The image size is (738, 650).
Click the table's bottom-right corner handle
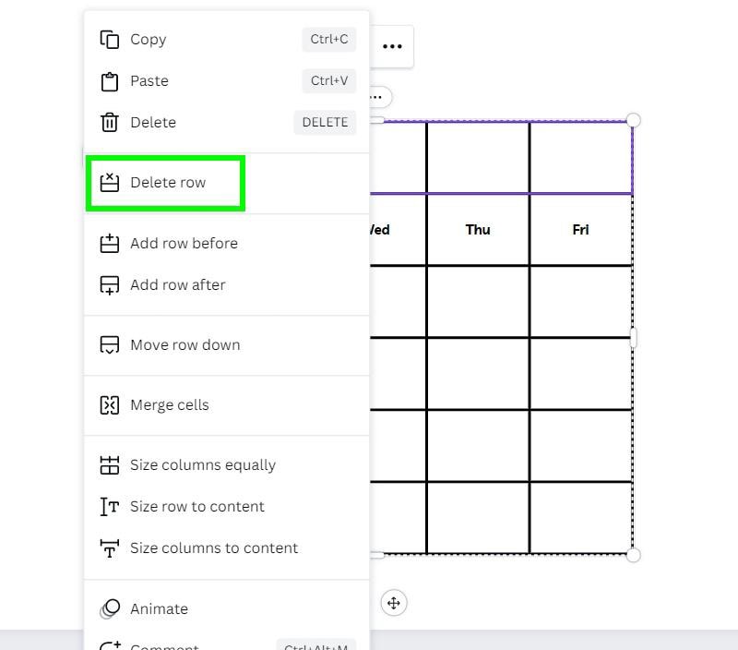[634, 555]
